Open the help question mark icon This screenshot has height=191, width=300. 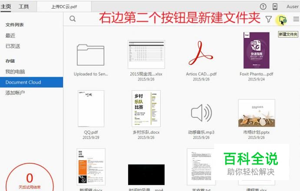(263, 6)
